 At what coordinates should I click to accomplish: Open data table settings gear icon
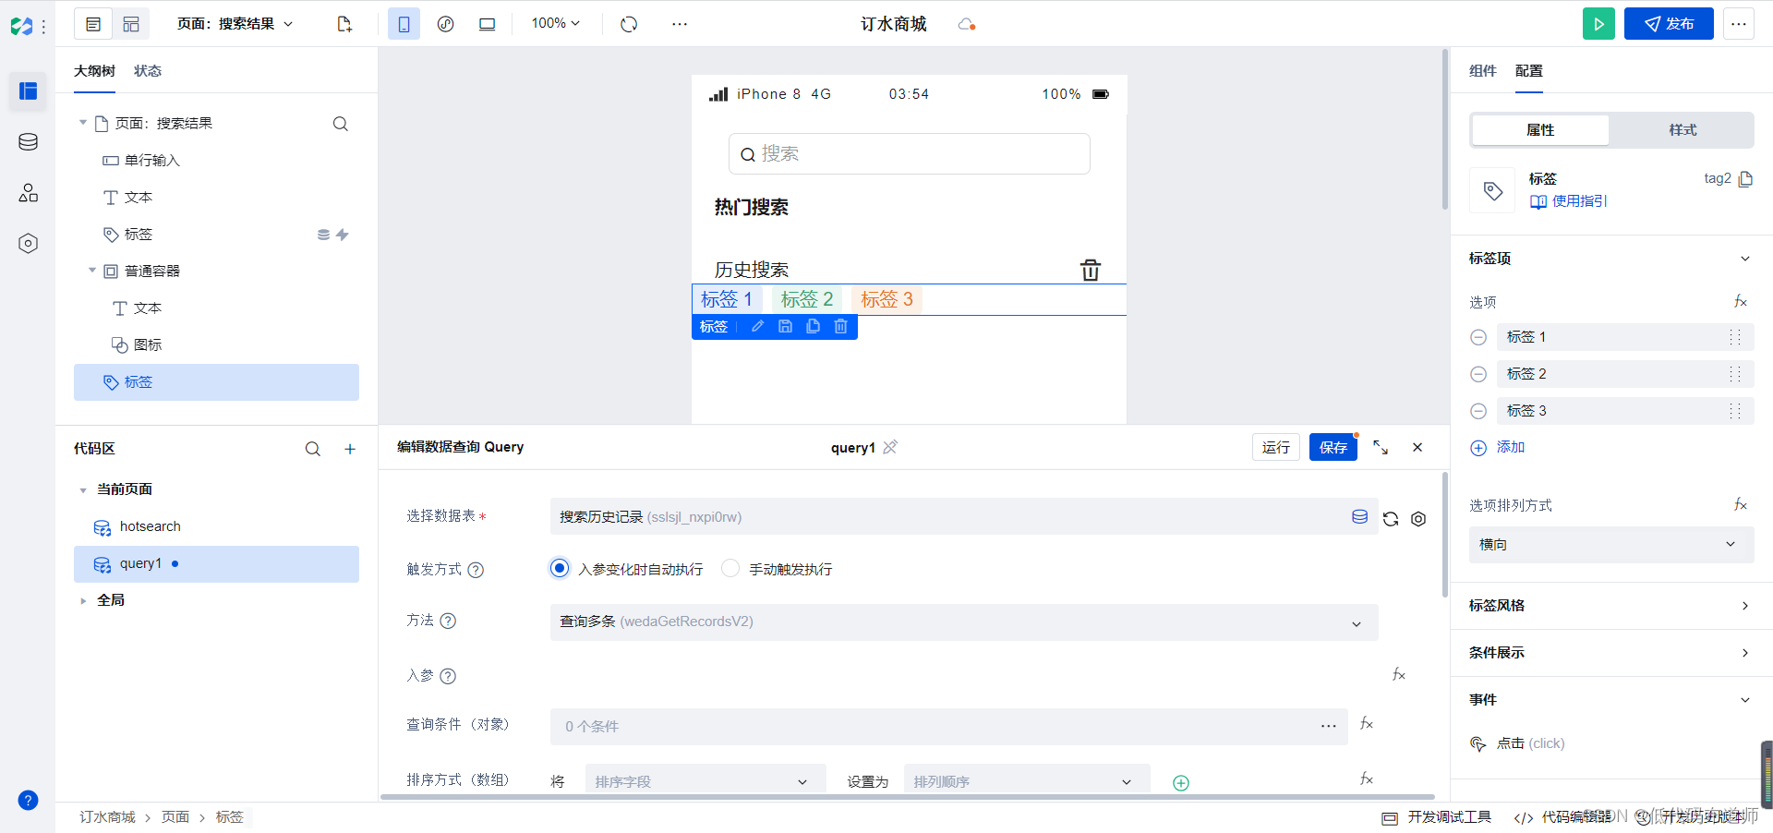click(1418, 519)
